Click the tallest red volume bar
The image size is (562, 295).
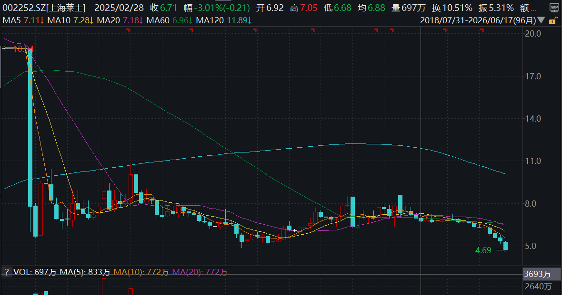pos(104,286)
